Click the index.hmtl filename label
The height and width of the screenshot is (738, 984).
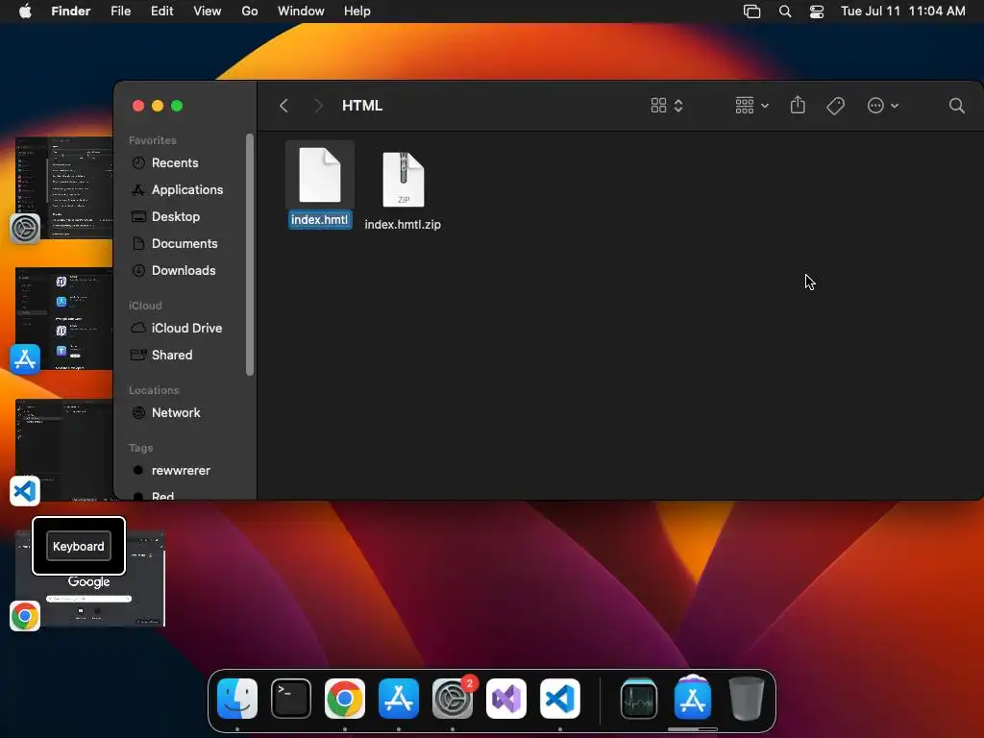coord(319,220)
